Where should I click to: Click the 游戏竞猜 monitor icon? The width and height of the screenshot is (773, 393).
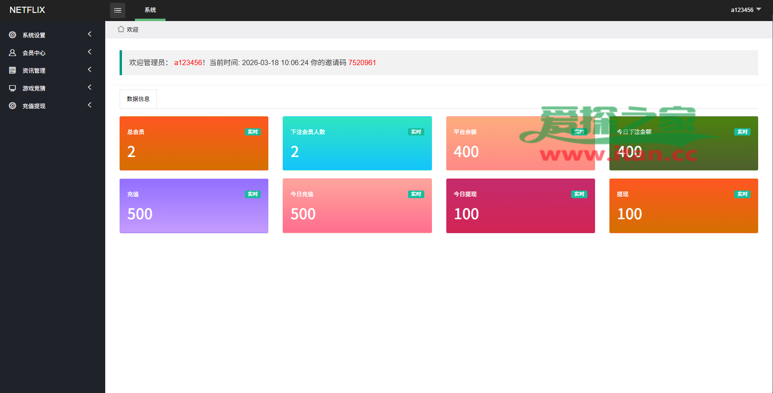point(12,88)
